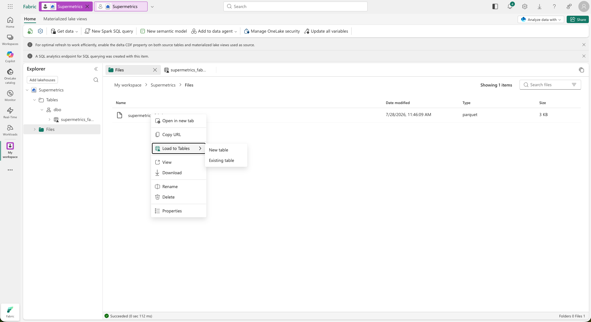Open Workloads in left navigation
Image resolution: width=591 pixels, height=322 pixels.
click(10, 130)
